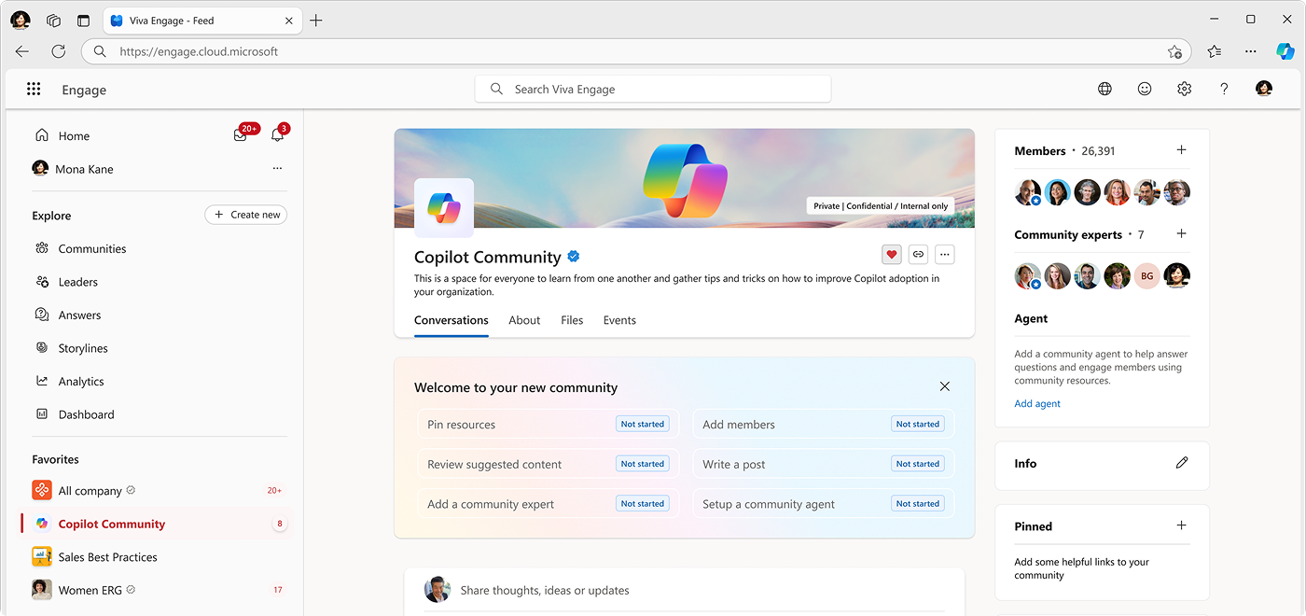Start the Add a community expert task

click(x=549, y=504)
